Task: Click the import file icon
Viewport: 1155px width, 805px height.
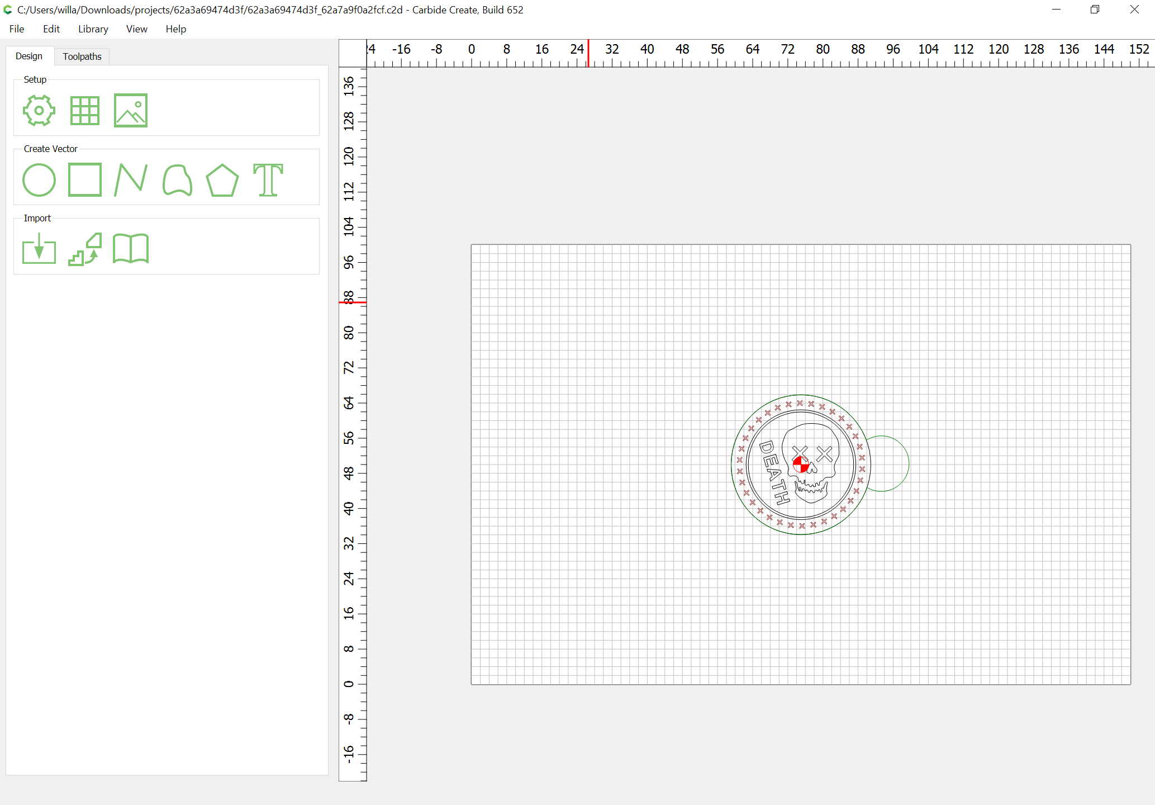Action: (39, 249)
